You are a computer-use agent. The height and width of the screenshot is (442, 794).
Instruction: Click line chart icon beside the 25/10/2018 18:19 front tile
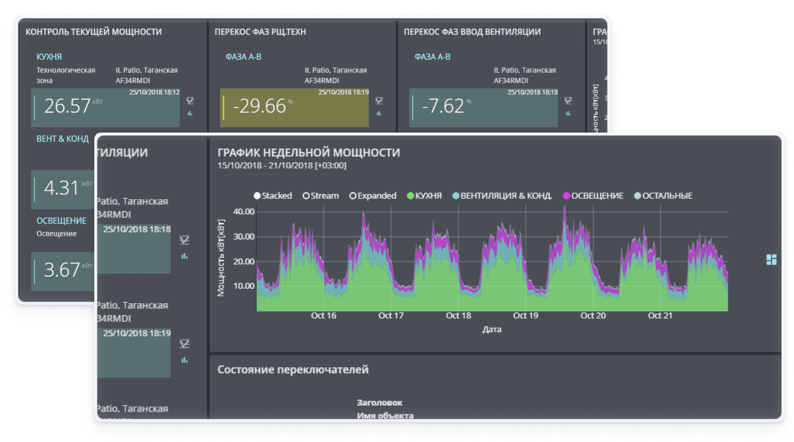(184, 344)
